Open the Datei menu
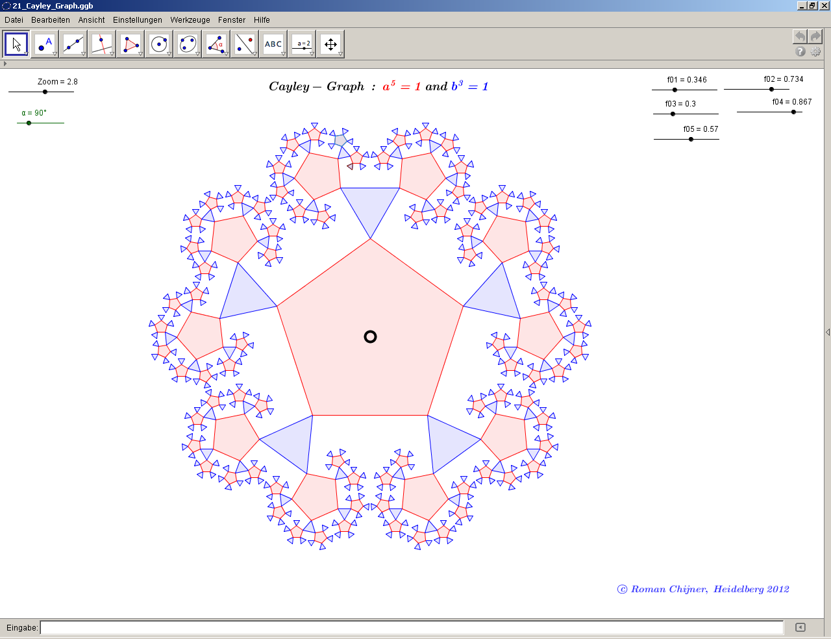Viewport: 831px width, 639px height. pos(14,20)
